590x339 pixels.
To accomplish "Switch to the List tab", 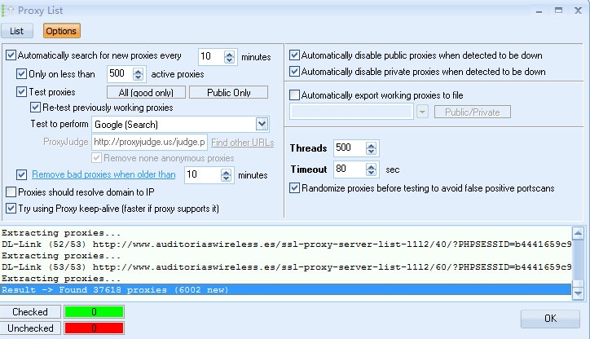I will point(16,31).
